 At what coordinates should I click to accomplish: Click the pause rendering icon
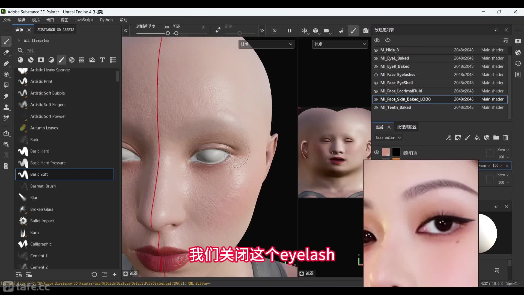click(290, 31)
